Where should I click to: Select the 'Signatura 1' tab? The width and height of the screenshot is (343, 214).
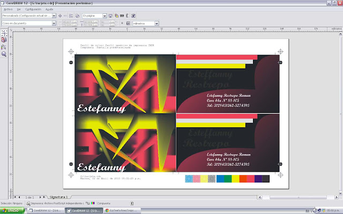pyautogui.click(x=58, y=197)
